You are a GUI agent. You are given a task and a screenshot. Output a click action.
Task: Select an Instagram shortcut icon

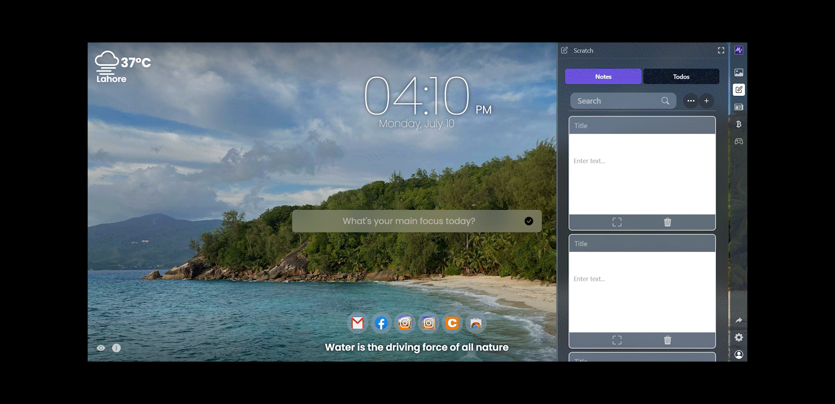pyautogui.click(x=405, y=323)
